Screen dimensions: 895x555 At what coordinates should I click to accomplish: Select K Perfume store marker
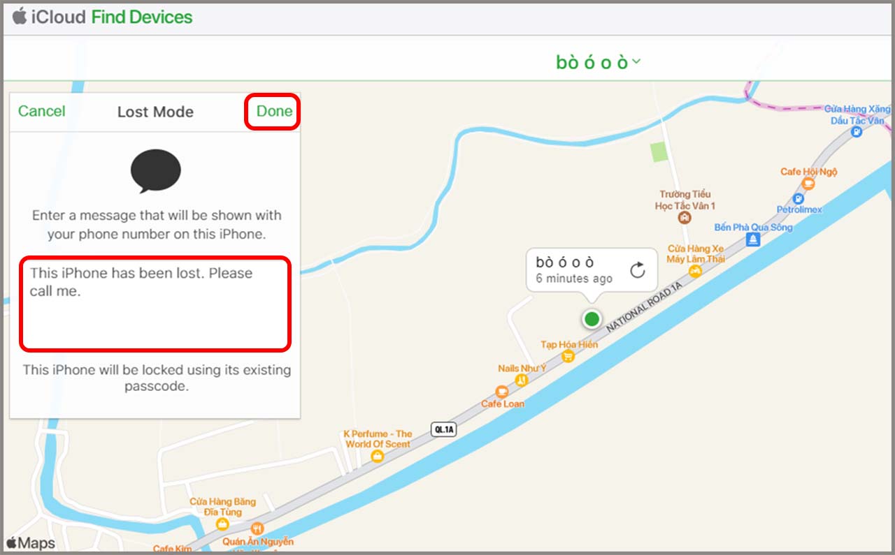[378, 456]
